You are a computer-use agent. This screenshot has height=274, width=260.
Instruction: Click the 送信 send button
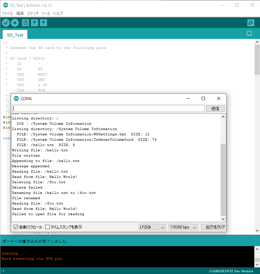click(x=215, y=108)
